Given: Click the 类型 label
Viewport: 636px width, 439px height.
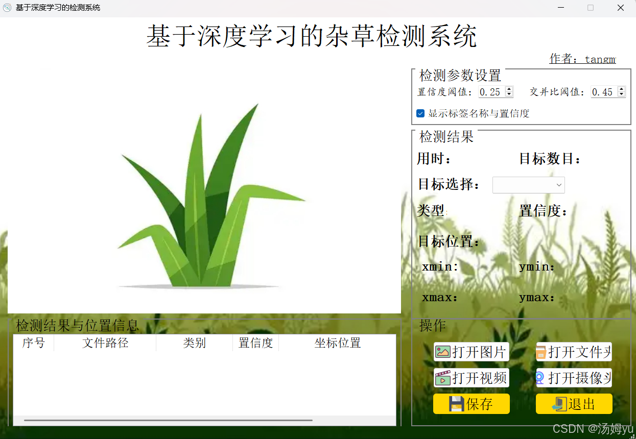Looking at the screenshot, I should [x=432, y=210].
